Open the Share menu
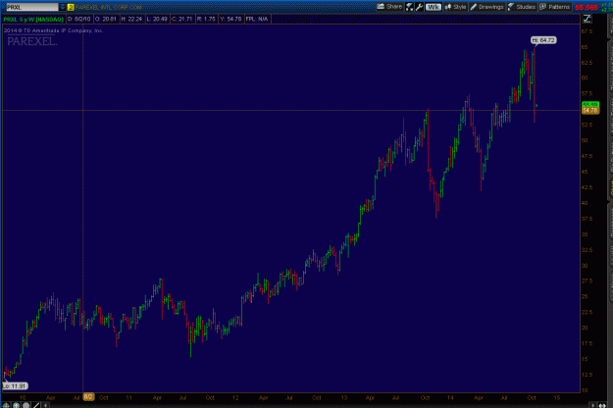 (x=389, y=7)
